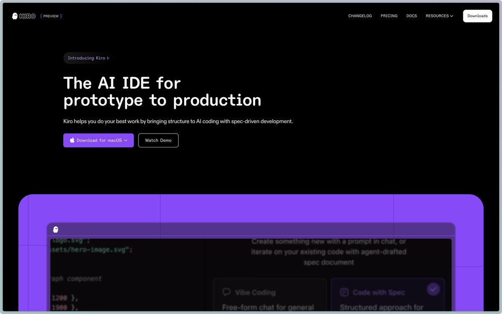Viewport: 502px width, 314px height.
Task: Expand the RESOURCES dropdown menu
Action: click(439, 16)
